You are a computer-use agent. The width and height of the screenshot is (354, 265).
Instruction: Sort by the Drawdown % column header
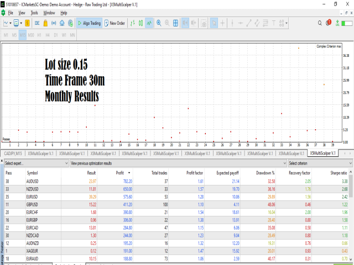(x=265, y=173)
